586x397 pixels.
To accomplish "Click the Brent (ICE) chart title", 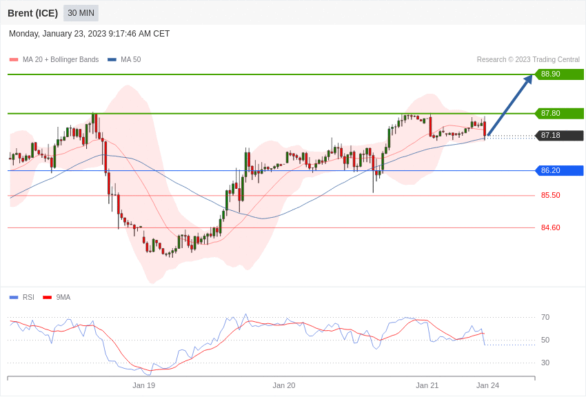I will [x=33, y=13].
